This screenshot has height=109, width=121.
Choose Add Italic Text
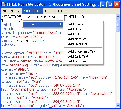pyautogui.click(x=78, y=56)
